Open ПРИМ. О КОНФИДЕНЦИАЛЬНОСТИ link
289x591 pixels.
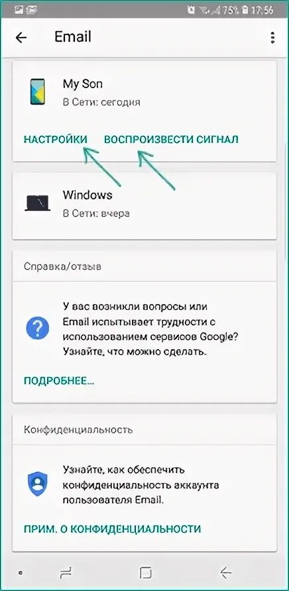pos(113,529)
